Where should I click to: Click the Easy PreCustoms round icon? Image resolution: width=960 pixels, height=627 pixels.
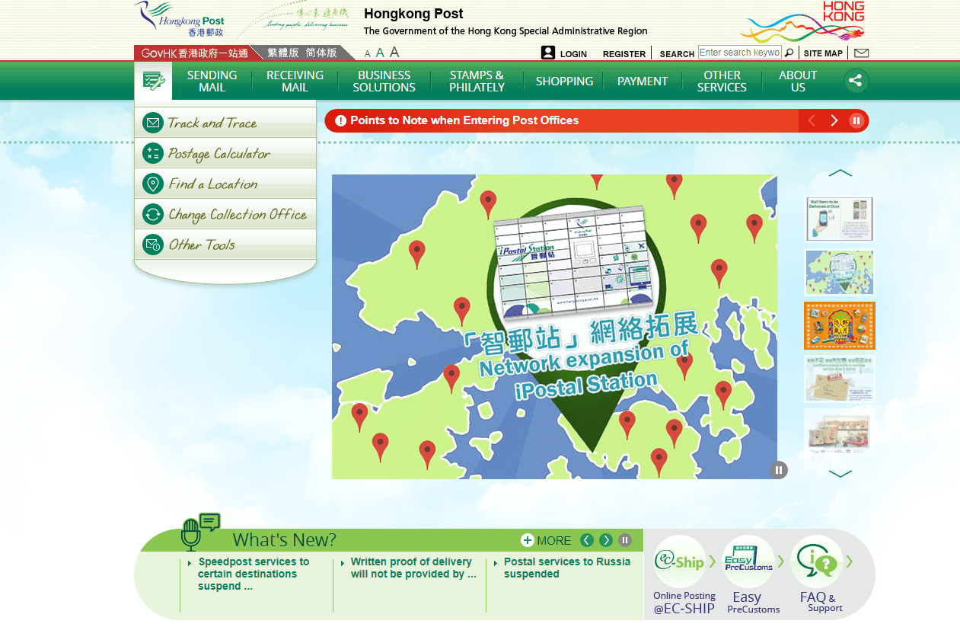pyautogui.click(x=748, y=562)
